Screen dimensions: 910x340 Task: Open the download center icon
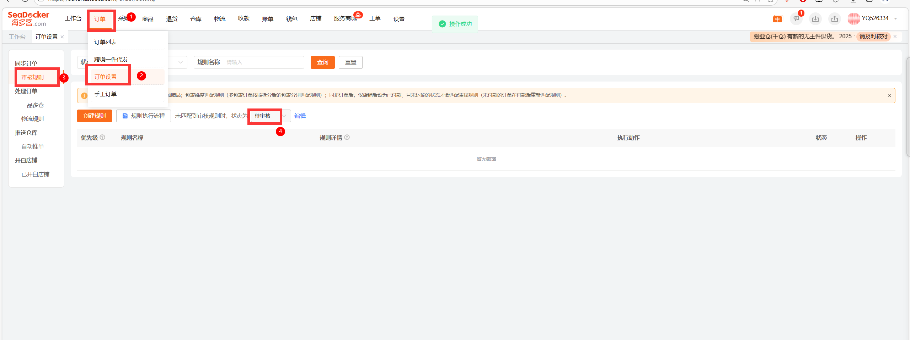(815, 19)
